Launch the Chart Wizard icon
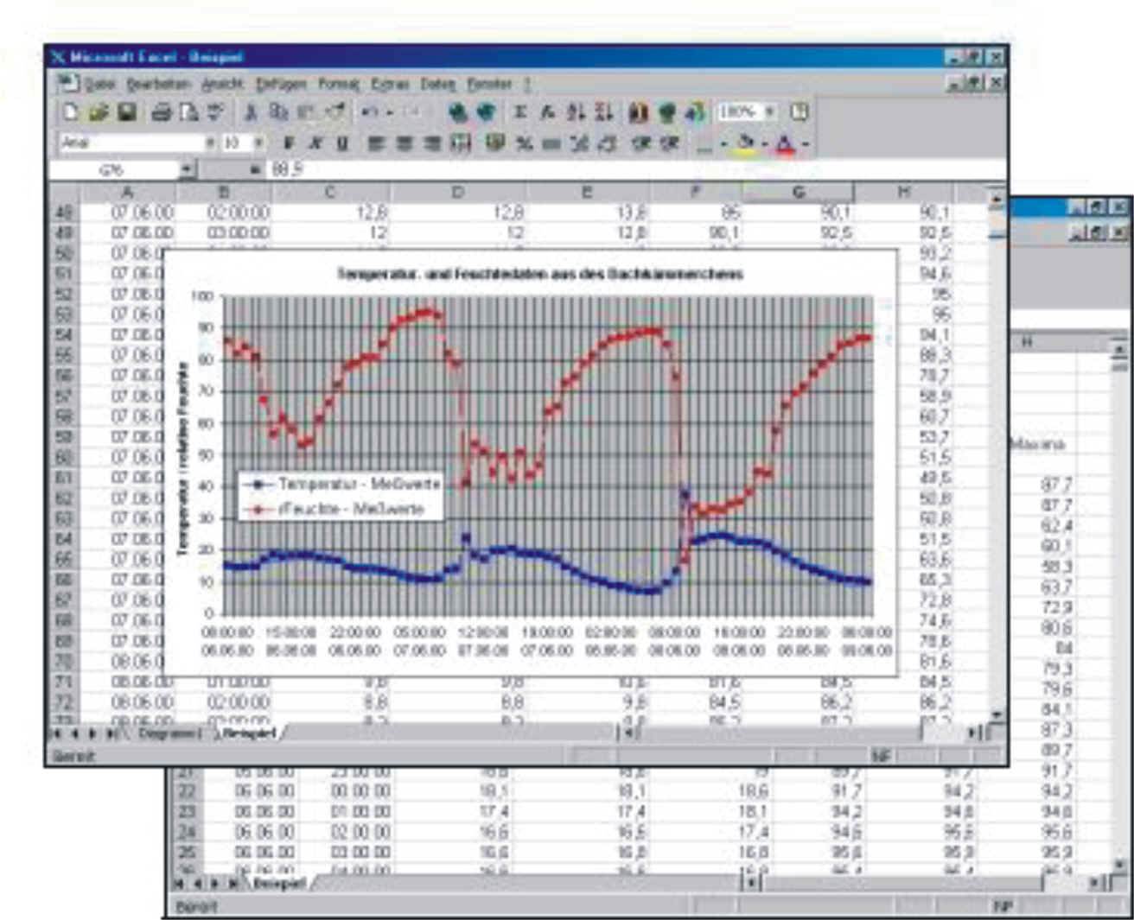Image resolution: width=1134 pixels, height=920 pixels. [x=639, y=112]
